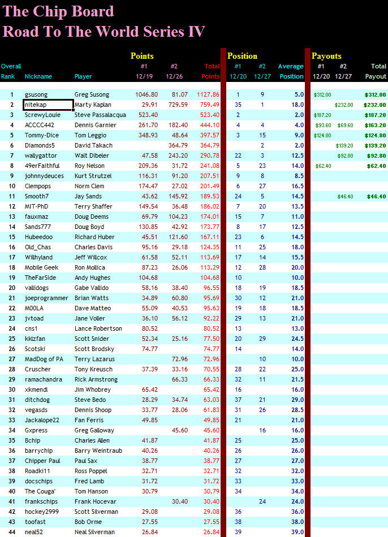Click nickname 49erFaithful
Image resolution: width=388 pixels, height=537 pixels.
[42, 166]
